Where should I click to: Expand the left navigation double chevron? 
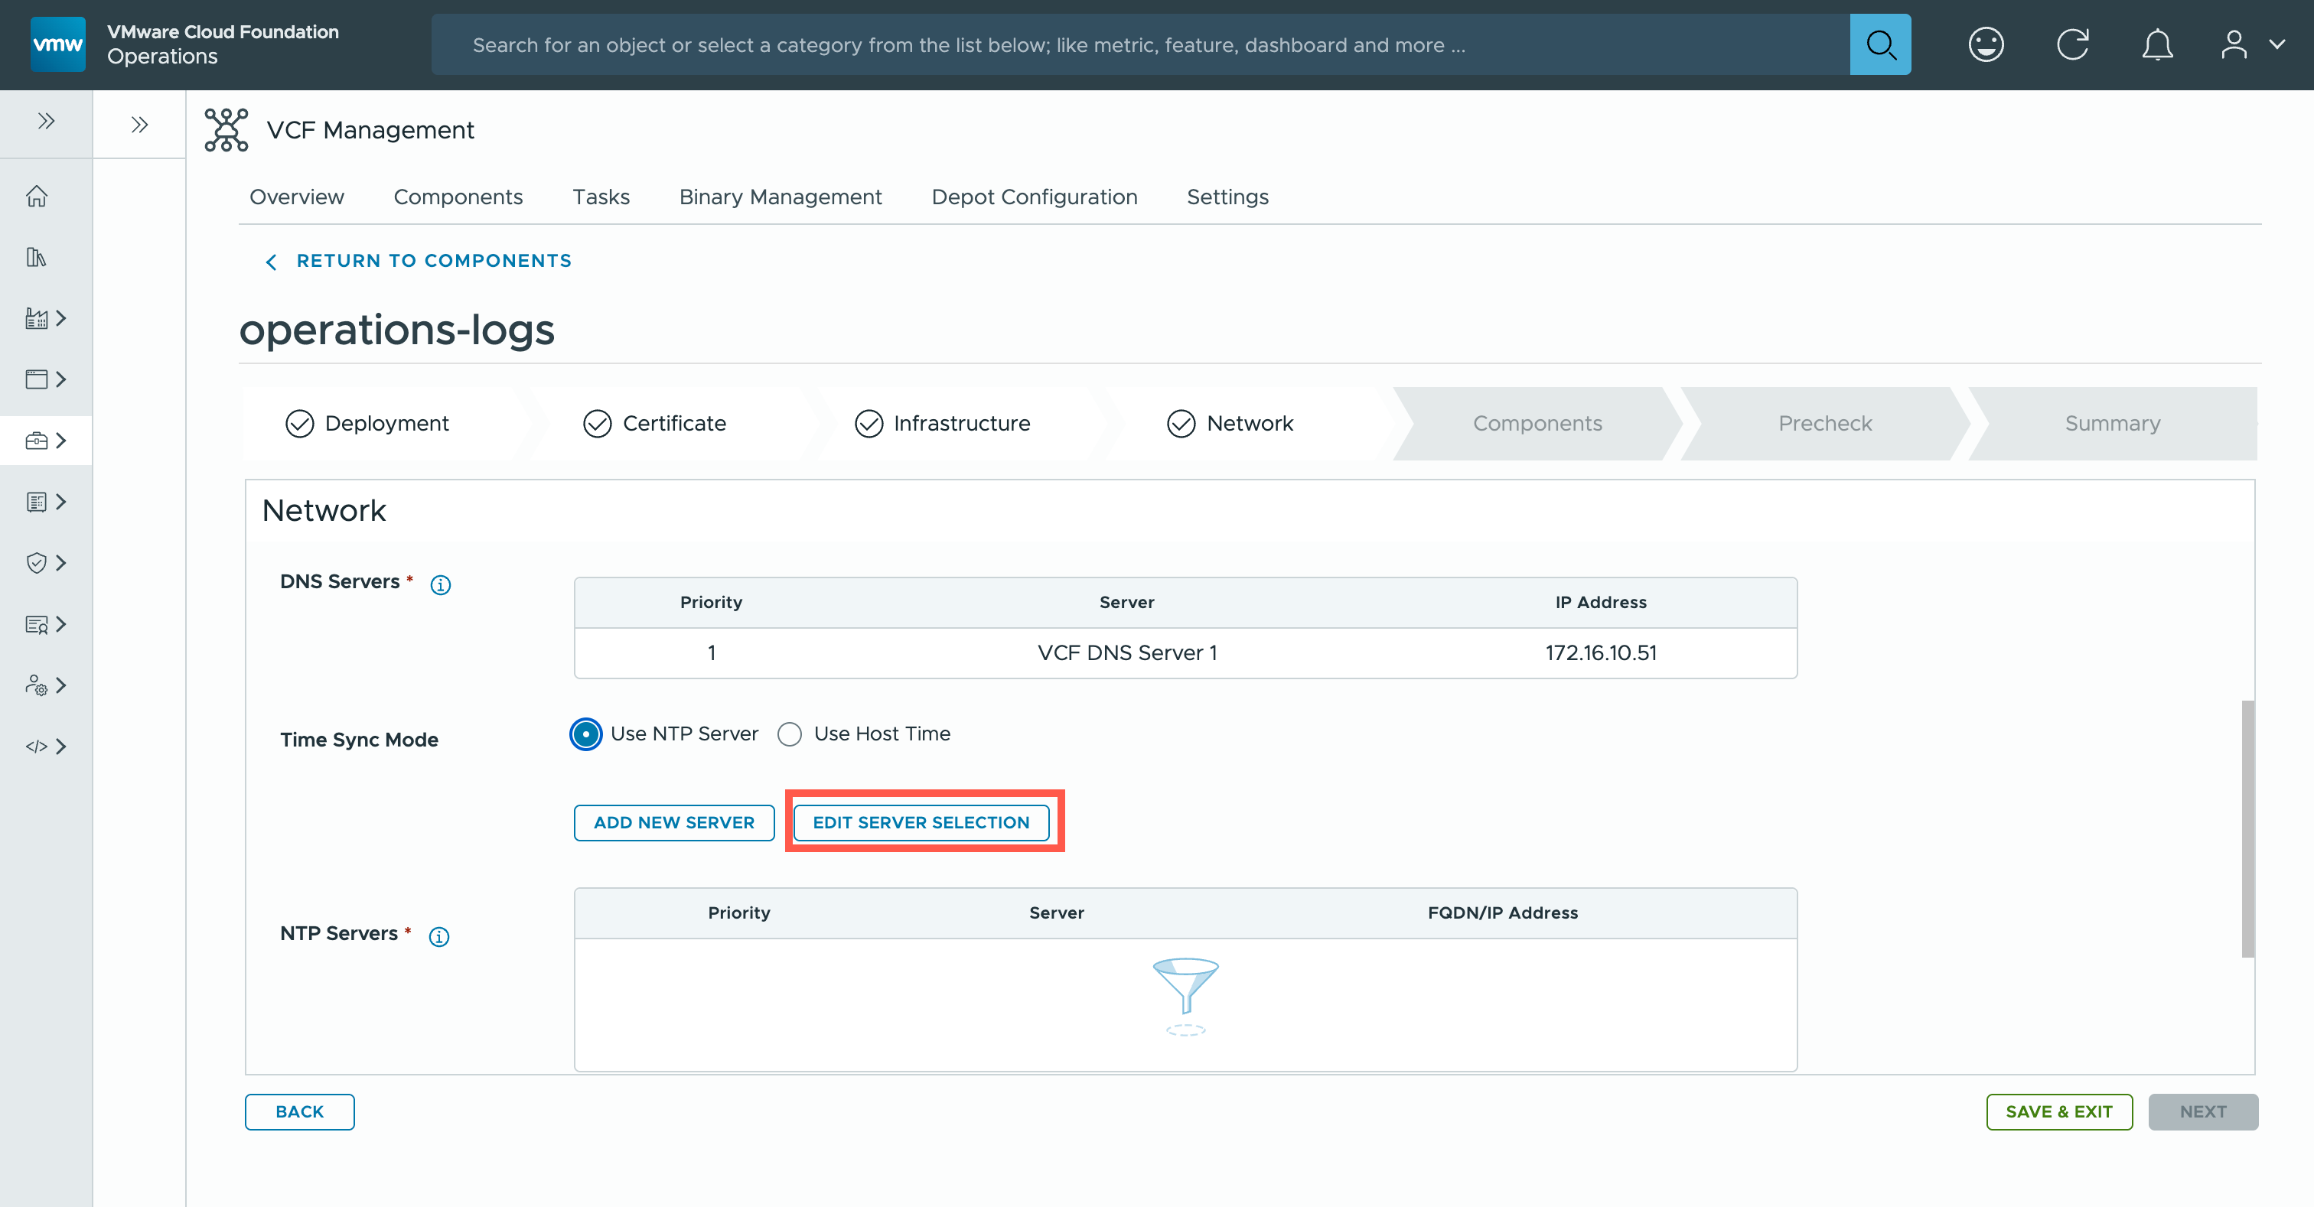point(46,122)
